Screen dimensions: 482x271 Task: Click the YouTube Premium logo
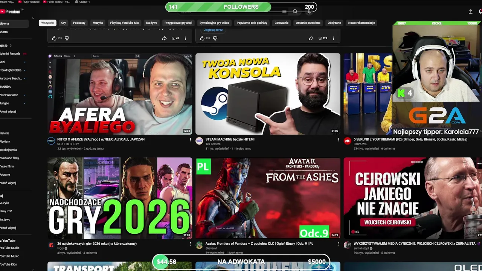pos(10,12)
